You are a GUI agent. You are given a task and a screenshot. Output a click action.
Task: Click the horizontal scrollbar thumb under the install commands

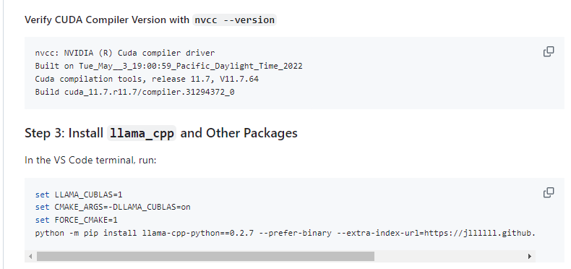[x=205, y=256]
